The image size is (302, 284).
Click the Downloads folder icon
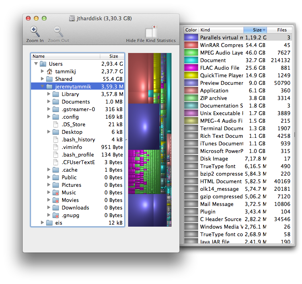[56, 208]
